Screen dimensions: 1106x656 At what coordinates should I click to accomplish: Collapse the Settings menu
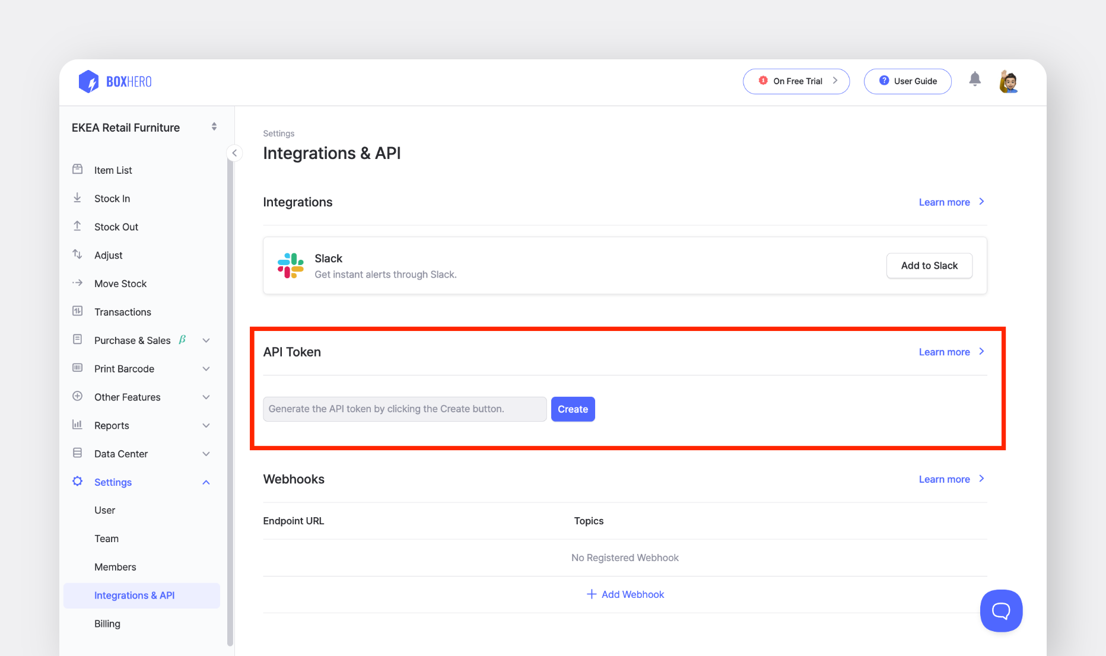[x=206, y=482]
